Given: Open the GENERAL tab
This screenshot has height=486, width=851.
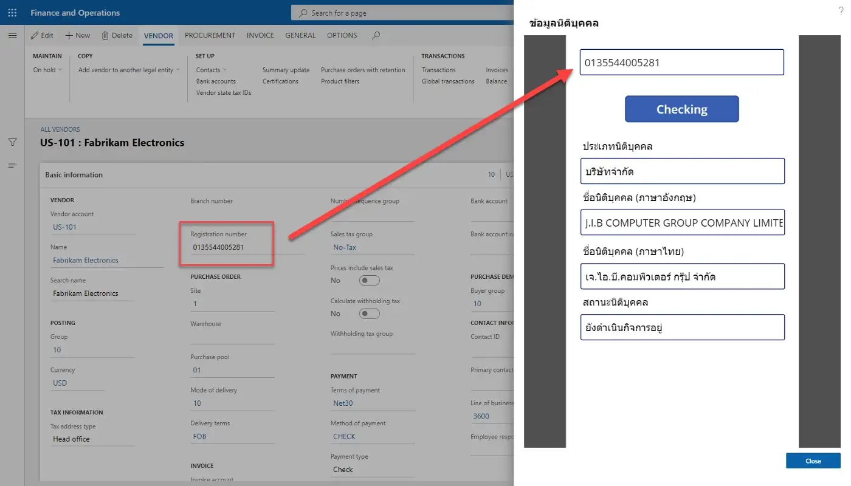Looking at the screenshot, I should [300, 36].
